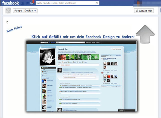The height and width of the screenshot is (118, 161).
Task: Select 'Notizen' in the preview sidebar
Action: pos(49,73)
